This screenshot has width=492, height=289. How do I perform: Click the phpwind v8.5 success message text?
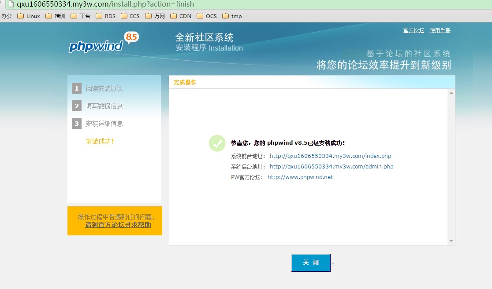tap(288, 143)
